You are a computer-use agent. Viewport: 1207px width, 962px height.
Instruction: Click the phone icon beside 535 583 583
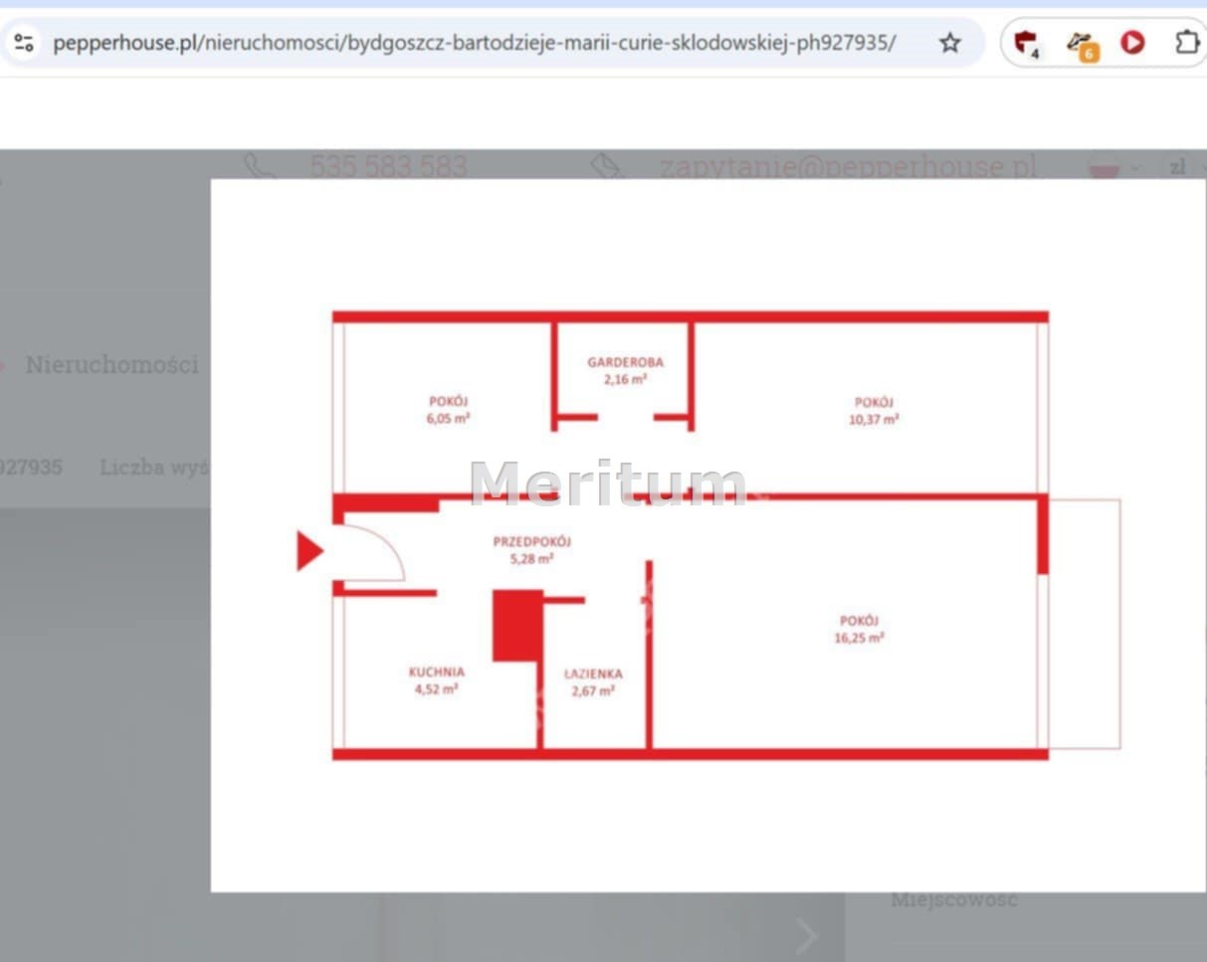[x=260, y=165]
